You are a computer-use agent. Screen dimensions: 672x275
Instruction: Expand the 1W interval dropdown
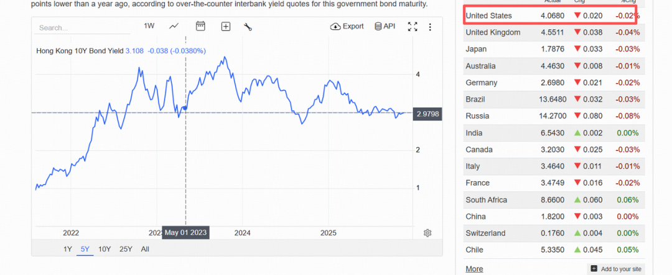149,26
